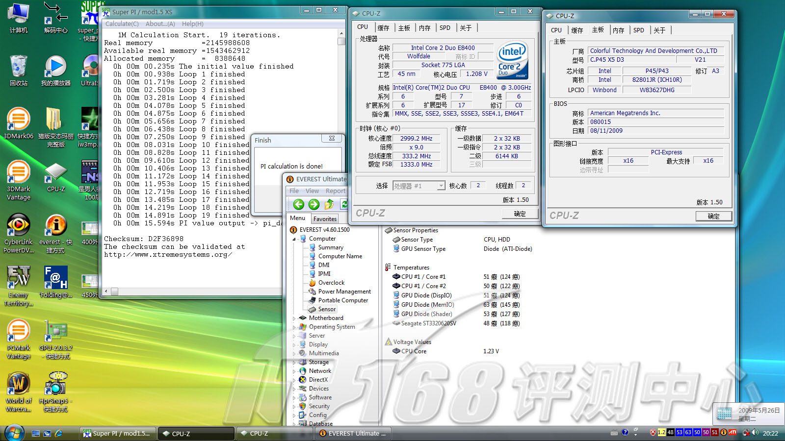785x441 pixels.
Task: Open the PCMark Vantage desktop icon
Action: 18,331
